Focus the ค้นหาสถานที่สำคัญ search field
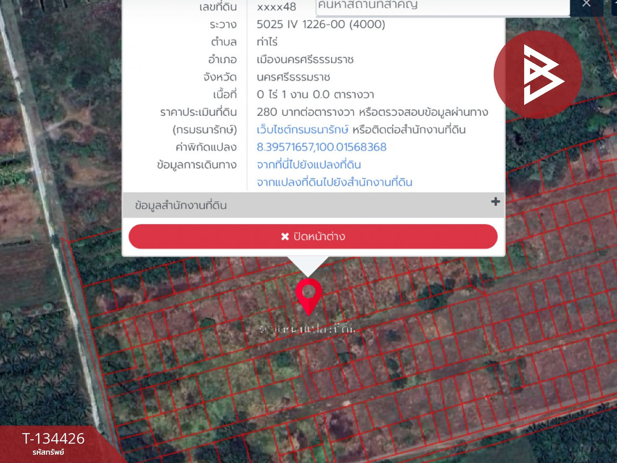Viewport: 617px width, 463px height. [443, 7]
